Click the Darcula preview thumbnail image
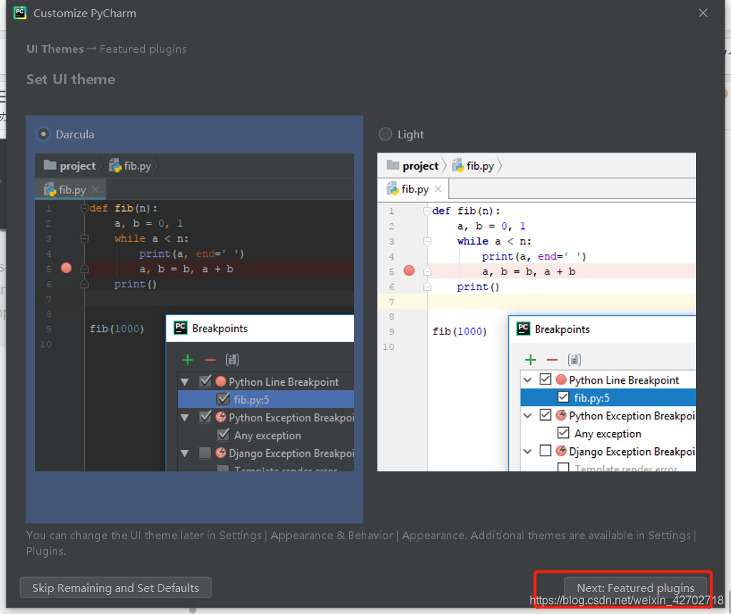 [194, 312]
